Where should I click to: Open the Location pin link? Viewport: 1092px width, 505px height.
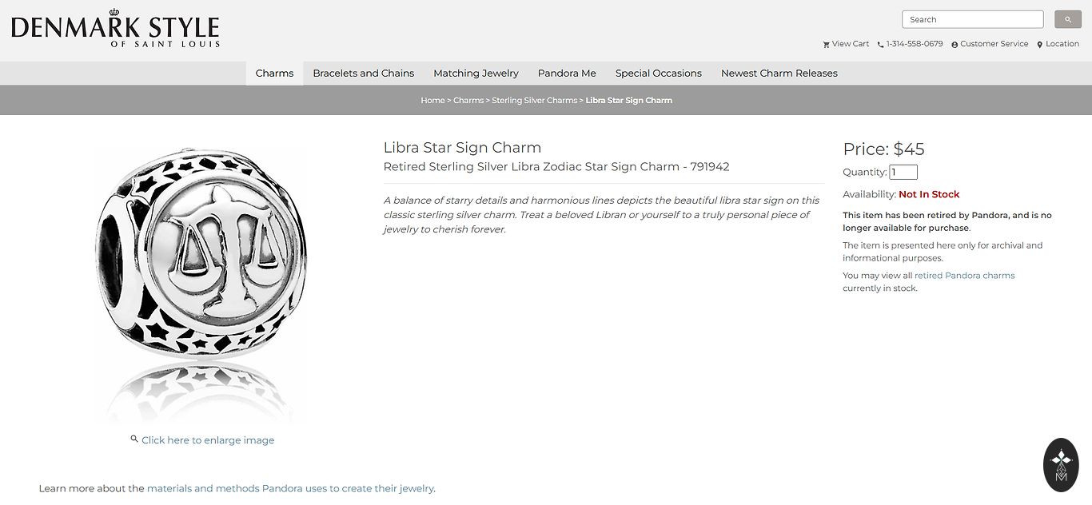pos(1058,44)
